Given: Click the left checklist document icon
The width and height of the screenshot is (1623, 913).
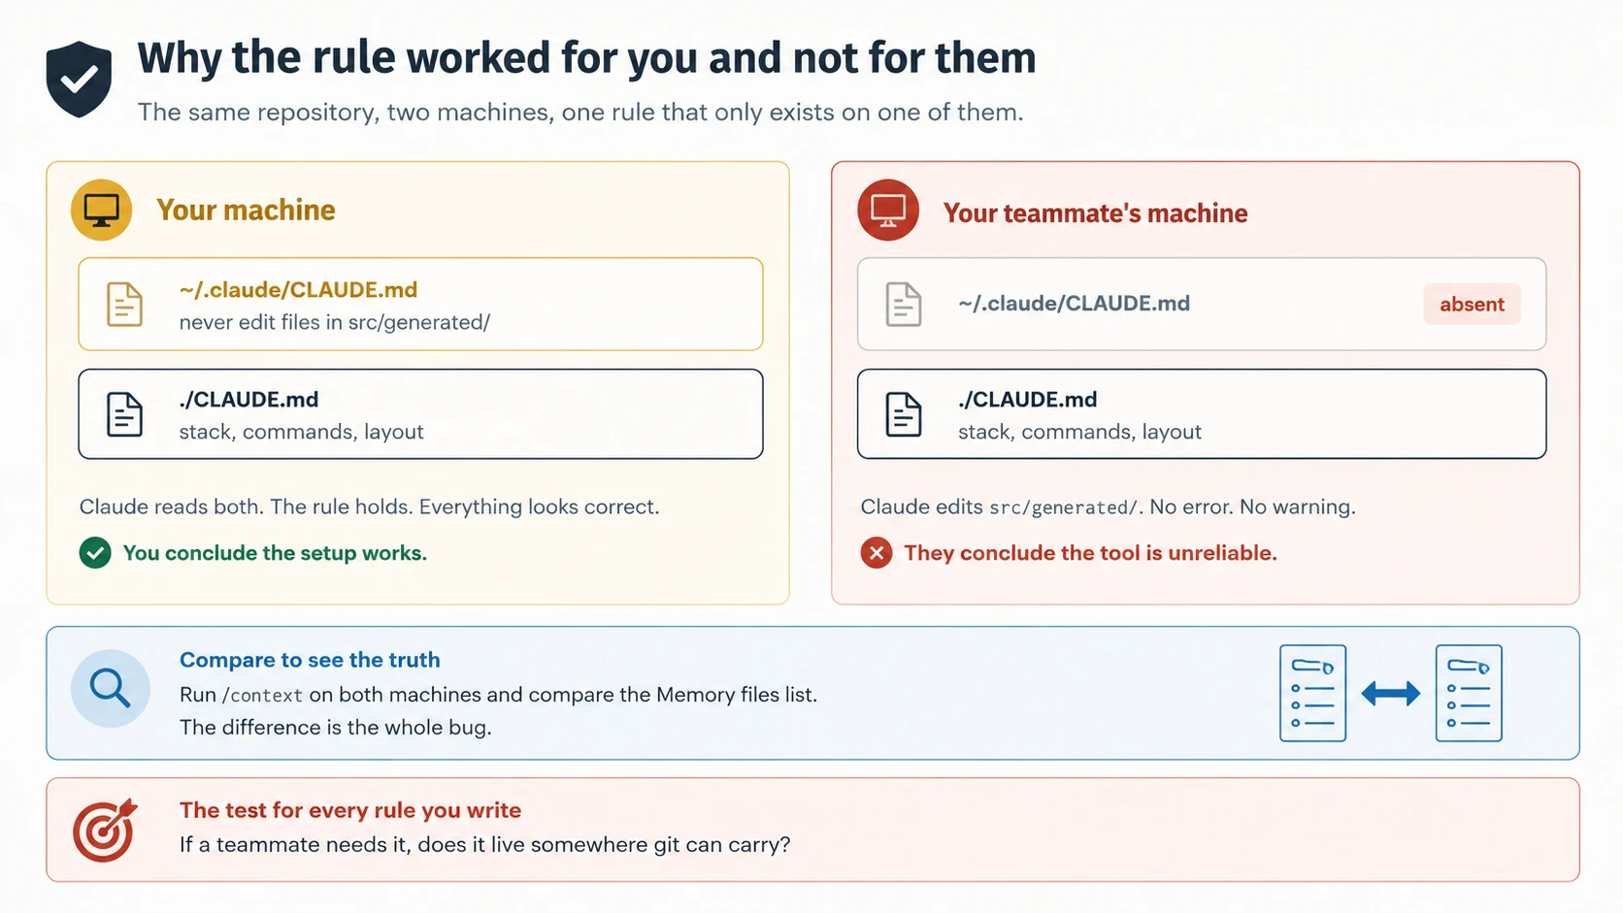Looking at the screenshot, I should pos(1312,693).
